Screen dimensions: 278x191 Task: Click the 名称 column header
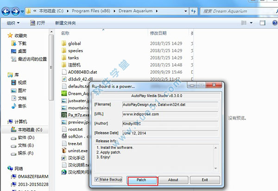click(65, 33)
